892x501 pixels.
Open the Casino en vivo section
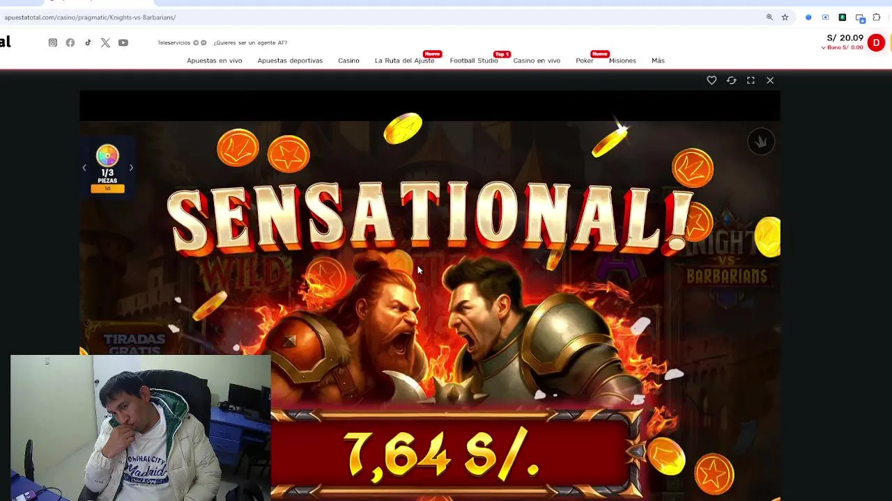(537, 61)
